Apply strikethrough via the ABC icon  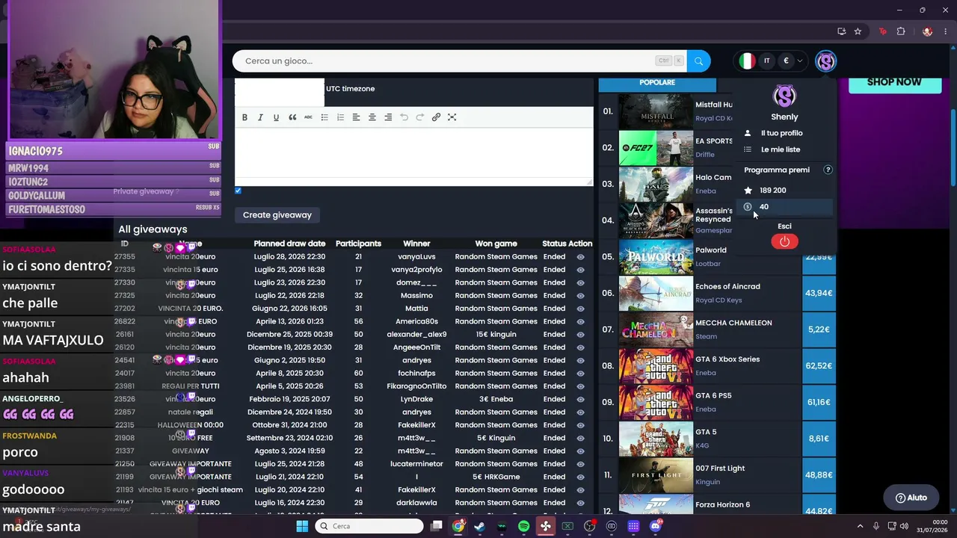[308, 117]
